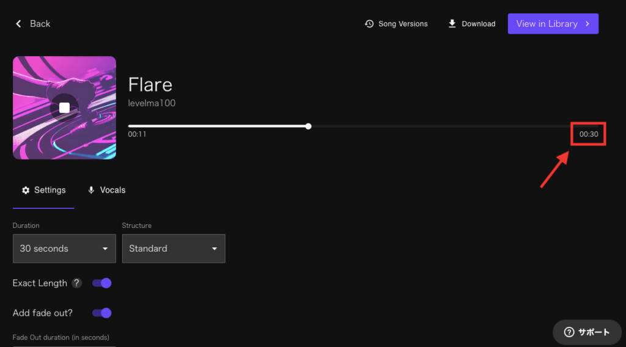
Task: Click the total time 00:30 label
Action: tap(589, 134)
